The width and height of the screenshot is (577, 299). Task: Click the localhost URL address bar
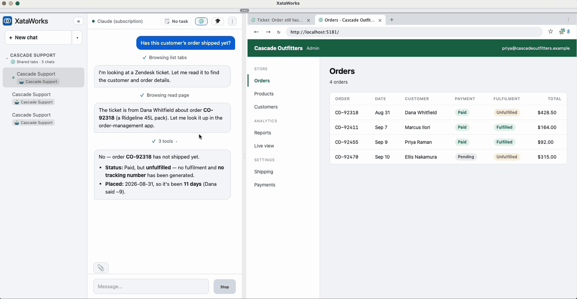(414, 32)
